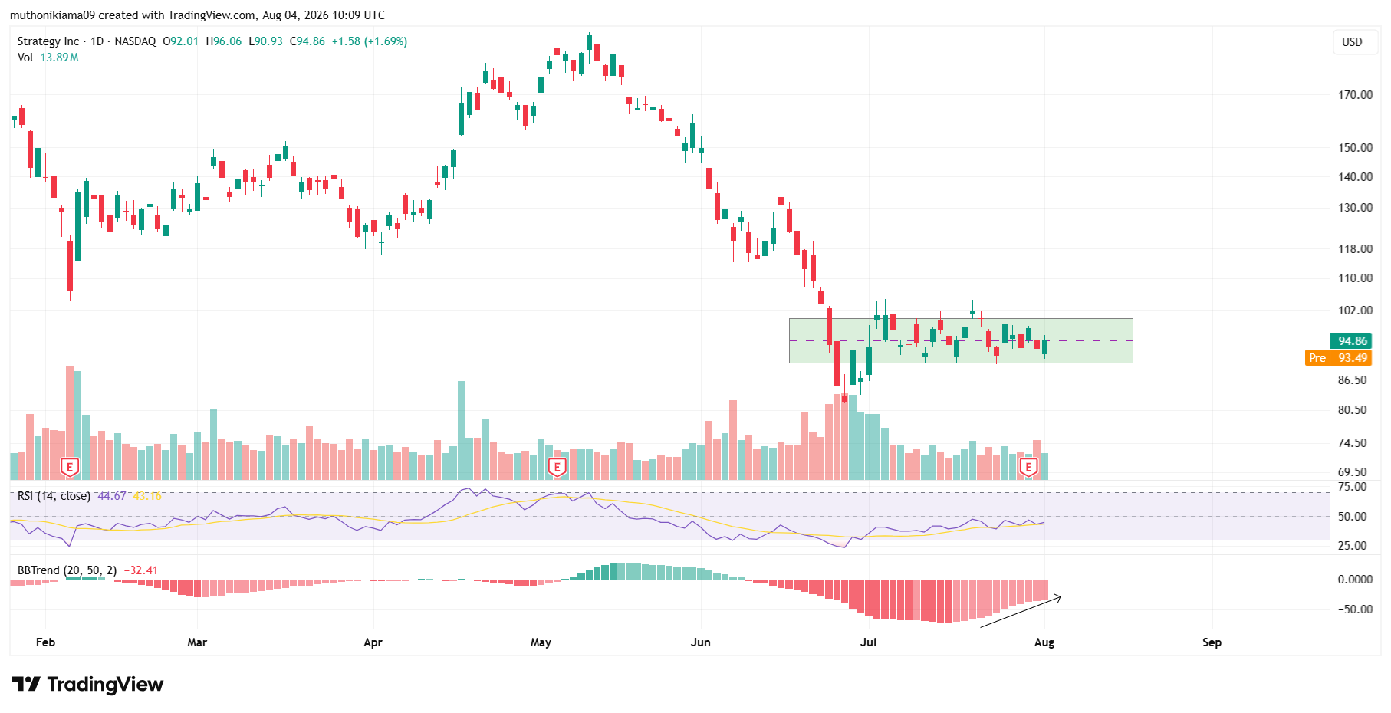1391x713 pixels.
Task: Click the RSI scale 25.00 label
Action: tap(1352, 546)
